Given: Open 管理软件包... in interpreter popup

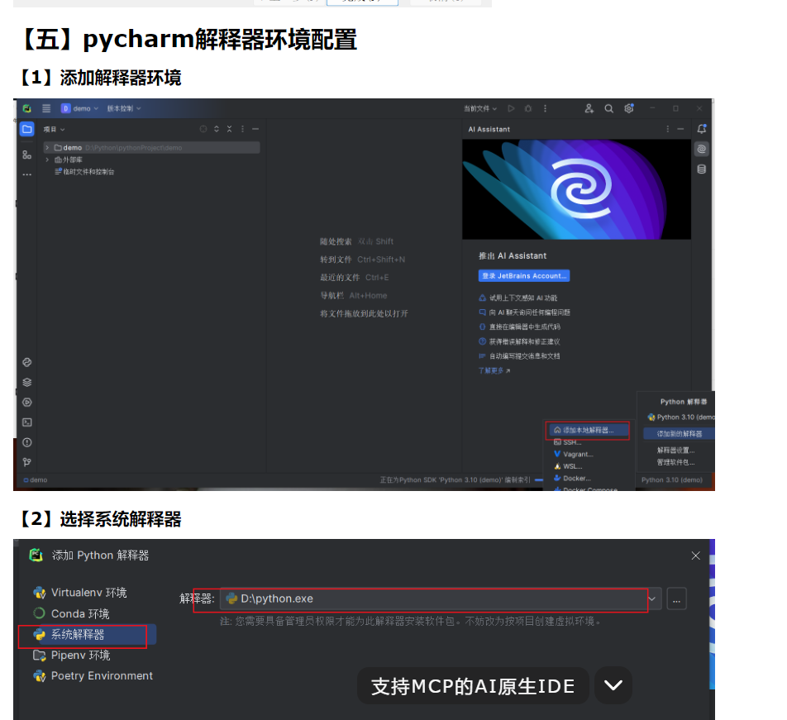Looking at the screenshot, I should [675, 462].
